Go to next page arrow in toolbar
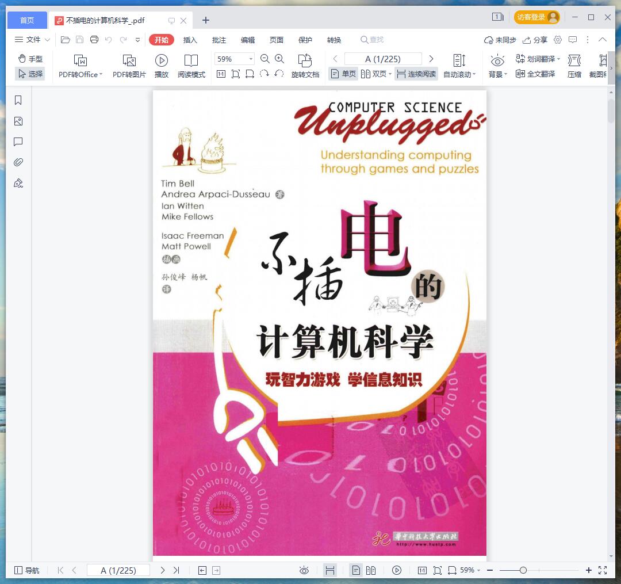This screenshot has width=621, height=584. (431, 59)
